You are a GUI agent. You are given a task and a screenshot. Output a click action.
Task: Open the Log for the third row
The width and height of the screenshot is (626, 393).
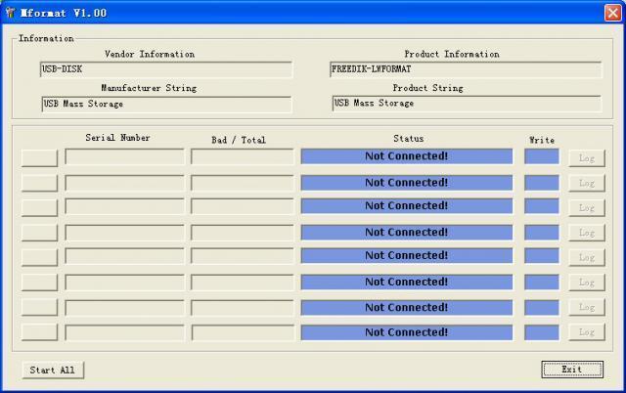pos(587,208)
